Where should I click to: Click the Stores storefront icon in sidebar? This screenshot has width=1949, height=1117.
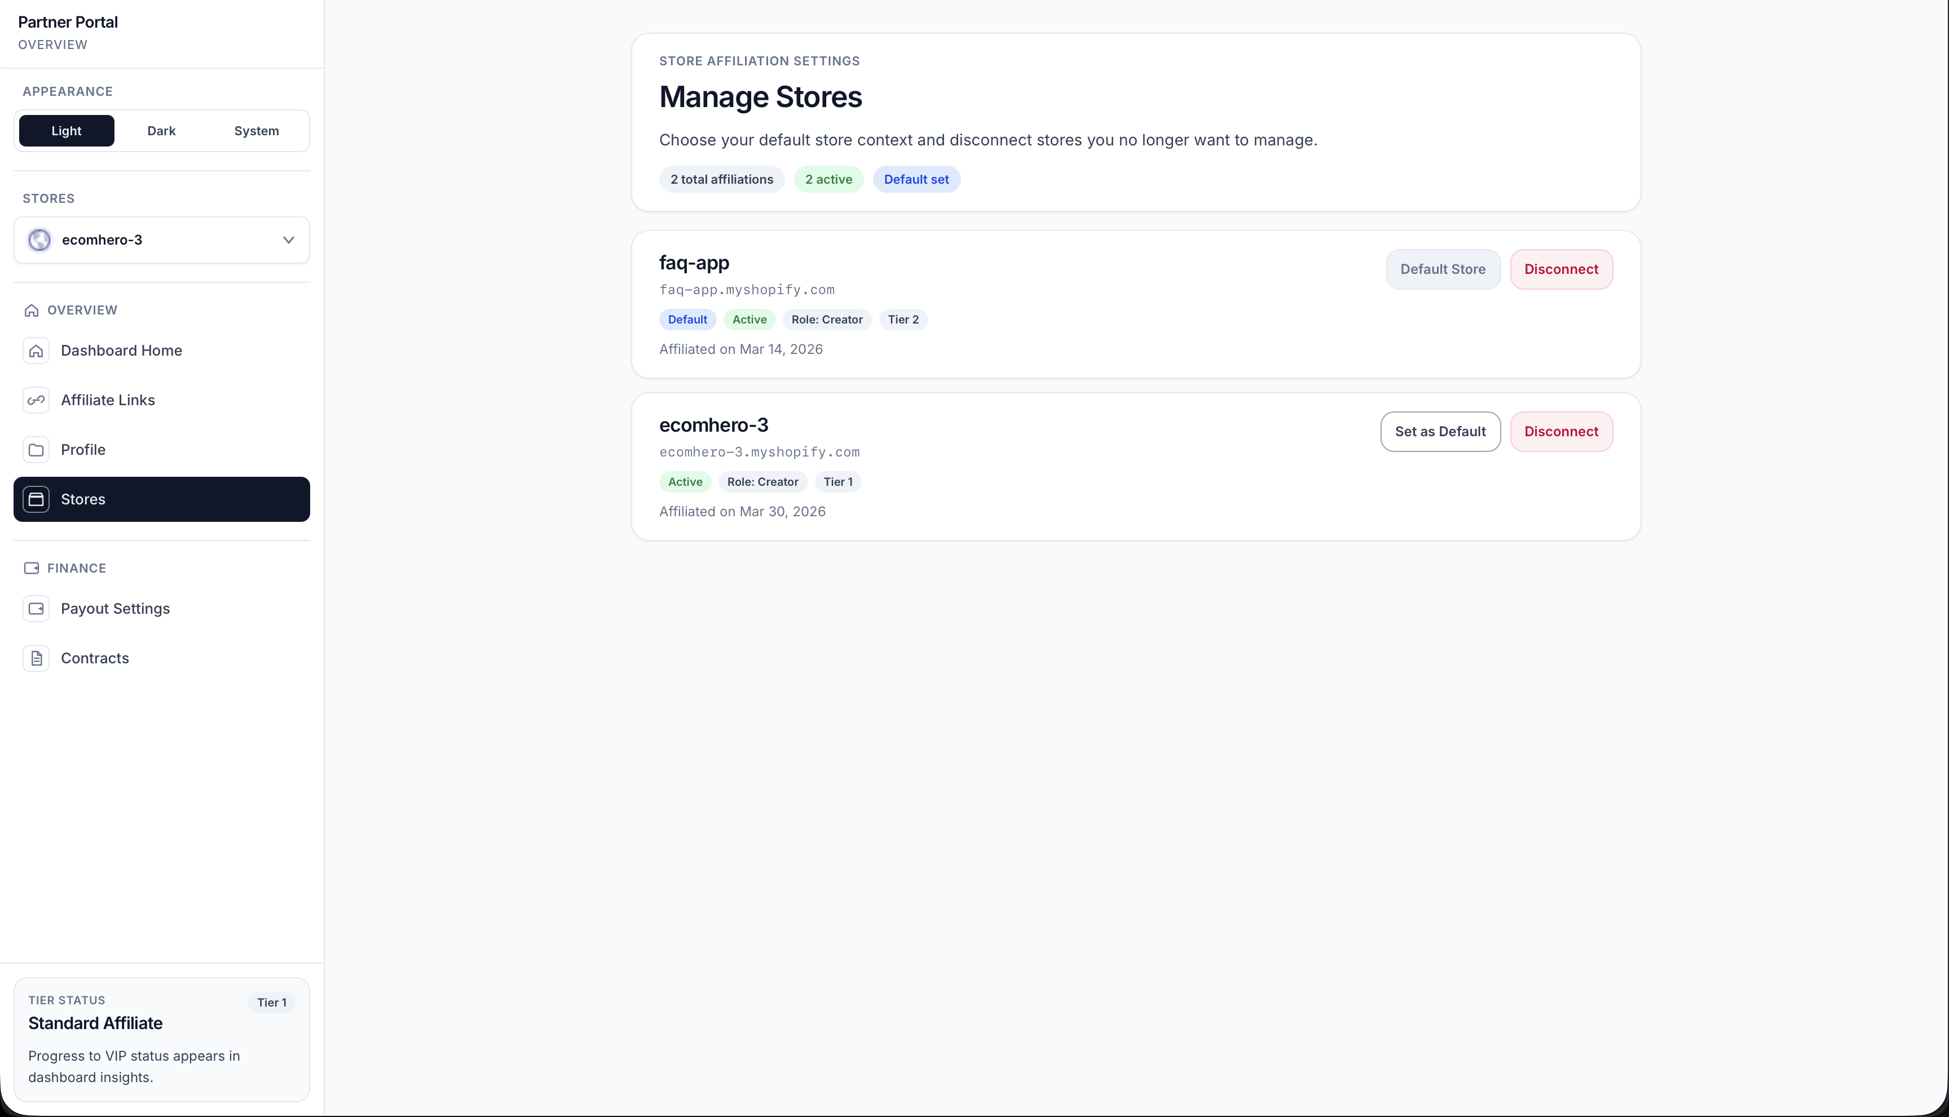[36, 499]
